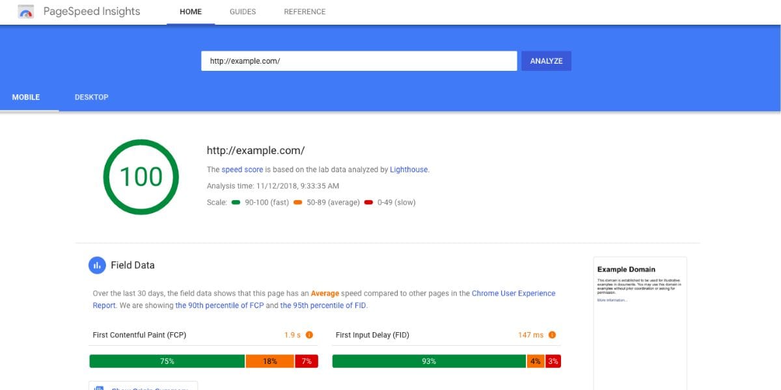
Task: Open the HOME tab
Action: click(x=191, y=12)
